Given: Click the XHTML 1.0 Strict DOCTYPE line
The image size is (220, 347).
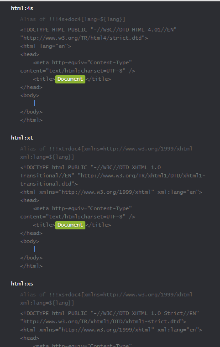Looking at the screenshot, I should pos(110,313).
